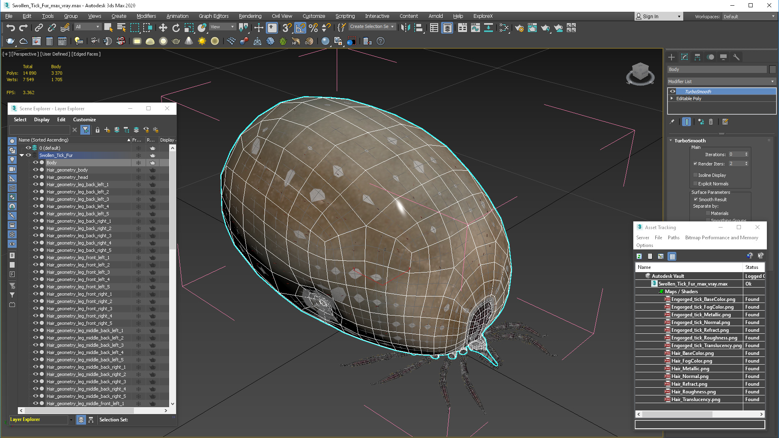Click the sun light icon in toolbar
This screenshot has width=779, height=438.
click(x=202, y=41)
